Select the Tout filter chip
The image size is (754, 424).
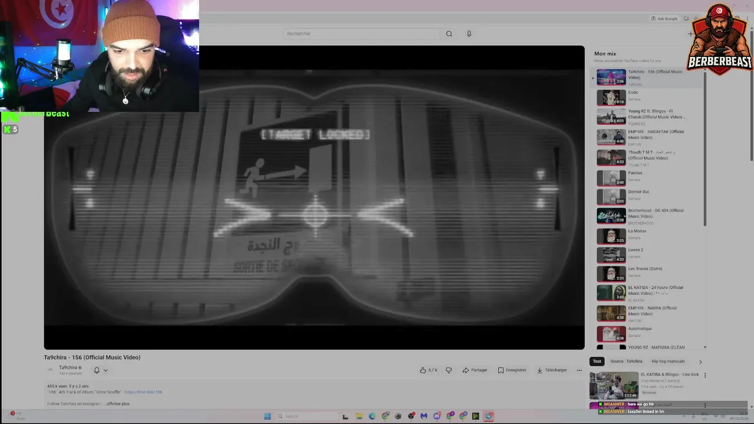(597, 361)
